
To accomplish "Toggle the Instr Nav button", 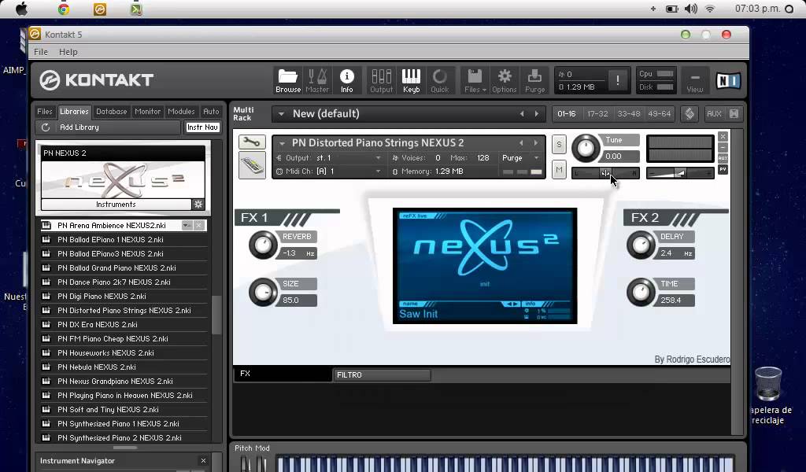I will (x=202, y=127).
